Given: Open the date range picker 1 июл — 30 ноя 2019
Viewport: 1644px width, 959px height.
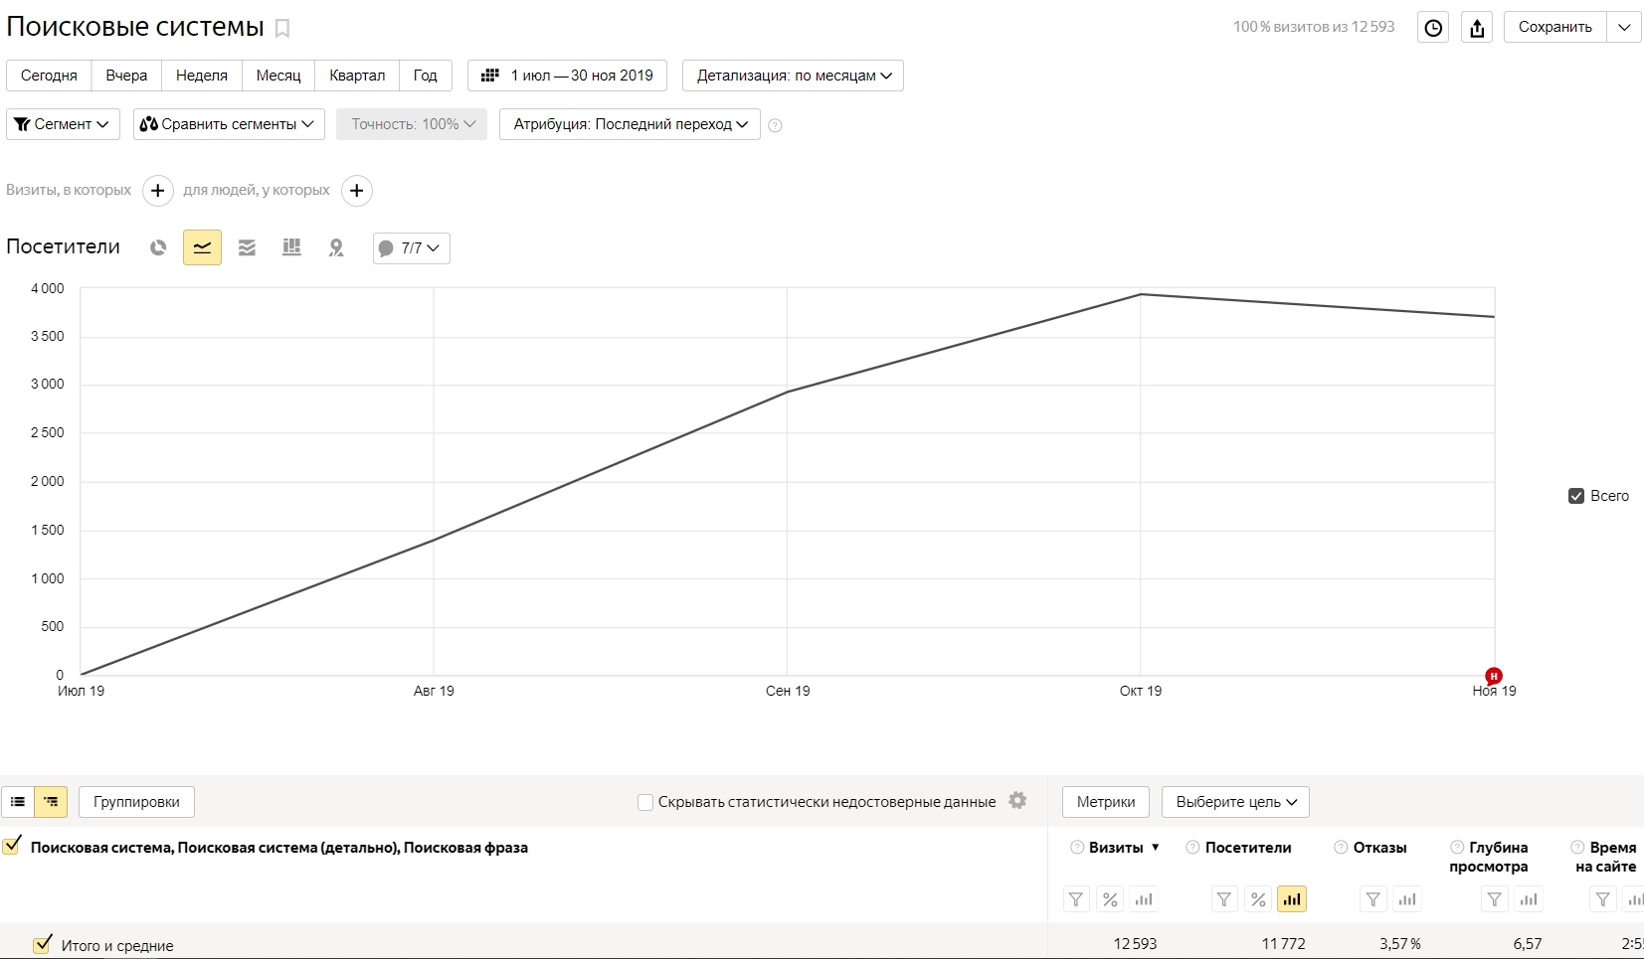Looking at the screenshot, I should coord(567,76).
